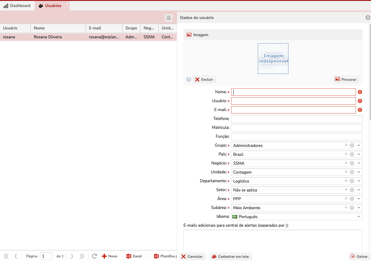The image size is (371, 262).
Task: Click the page number input box
Action: click(x=46, y=256)
